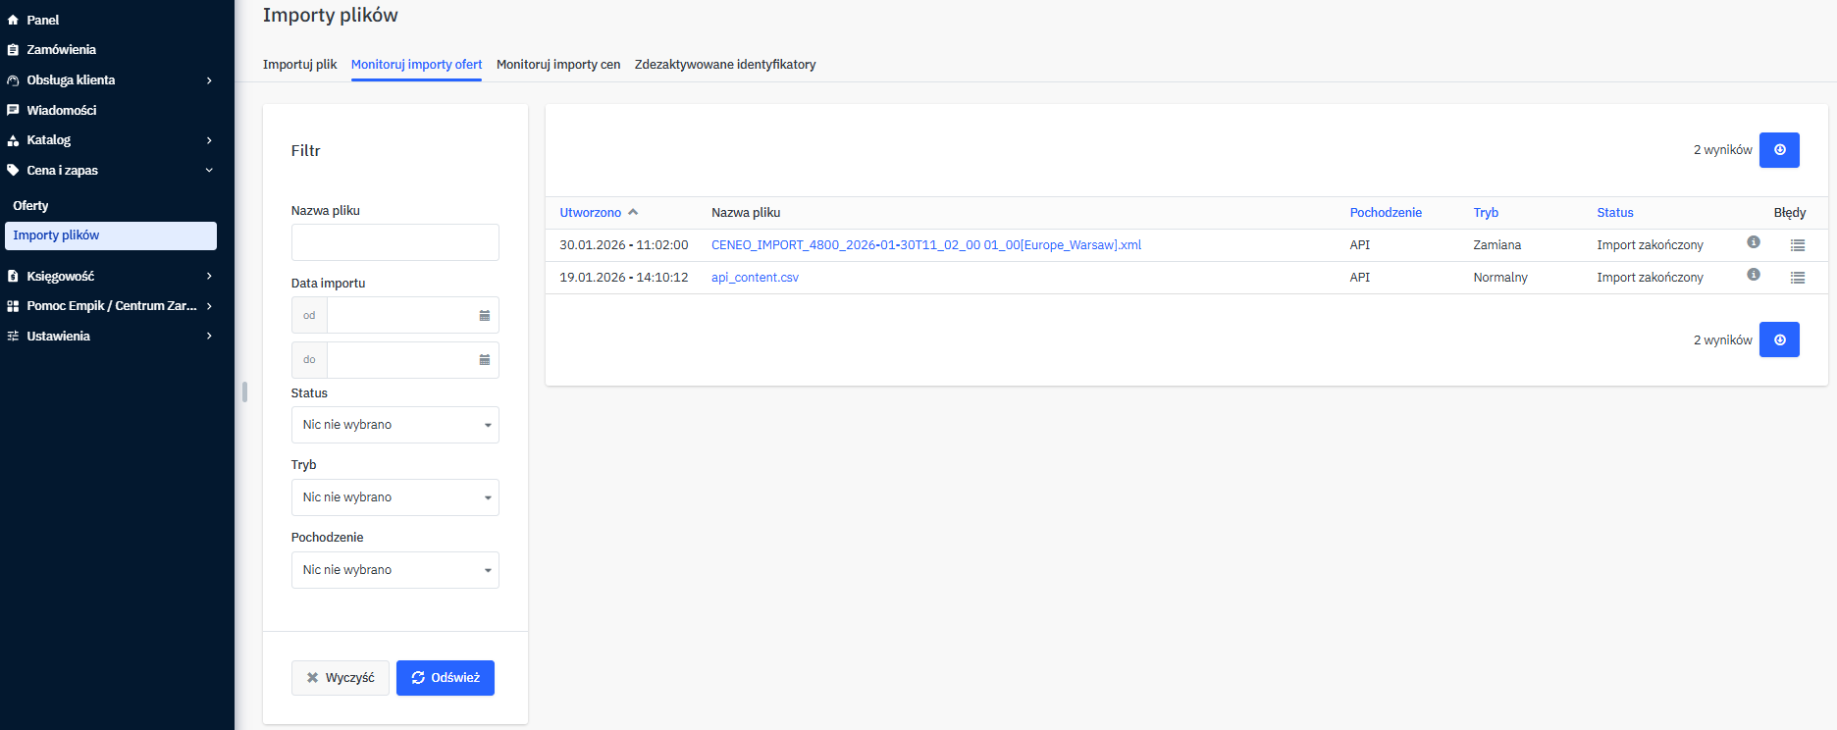This screenshot has height=730, width=1837.
Task: Click the bottom blue results settings button
Action: tap(1778, 339)
